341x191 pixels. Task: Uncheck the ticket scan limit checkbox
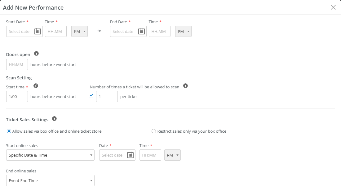click(x=91, y=95)
